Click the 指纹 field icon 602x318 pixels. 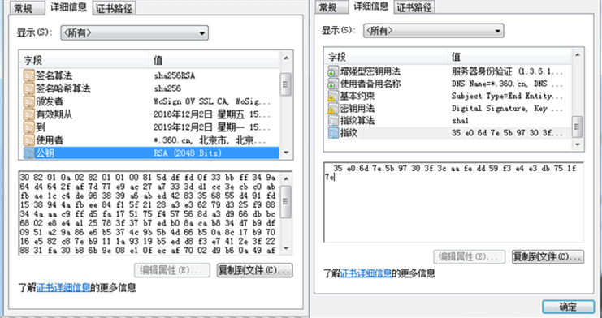(333, 133)
